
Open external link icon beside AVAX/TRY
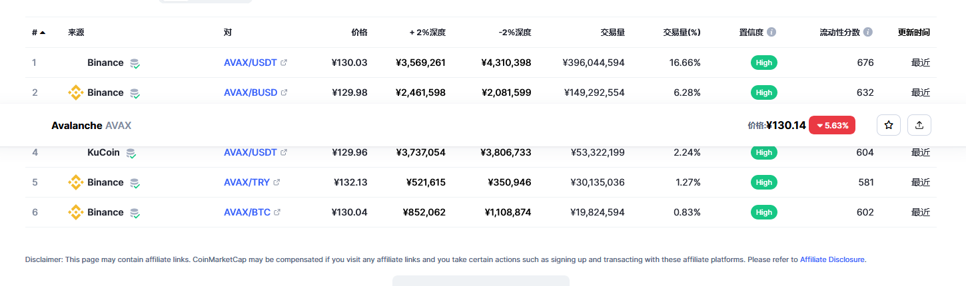pyautogui.click(x=276, y=182)
